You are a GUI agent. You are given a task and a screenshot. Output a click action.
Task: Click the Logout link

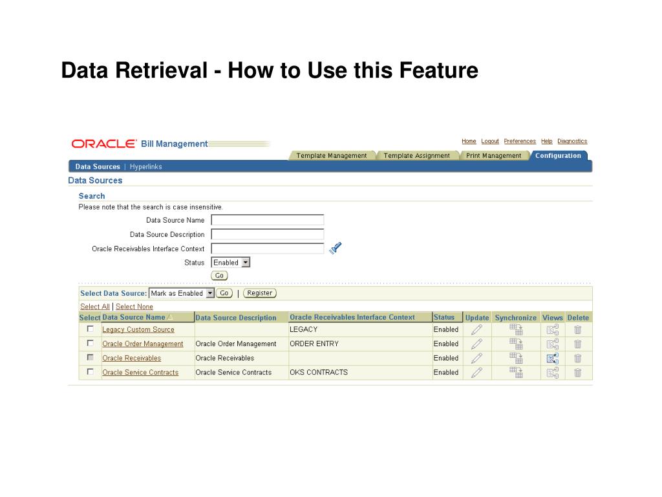490,141
